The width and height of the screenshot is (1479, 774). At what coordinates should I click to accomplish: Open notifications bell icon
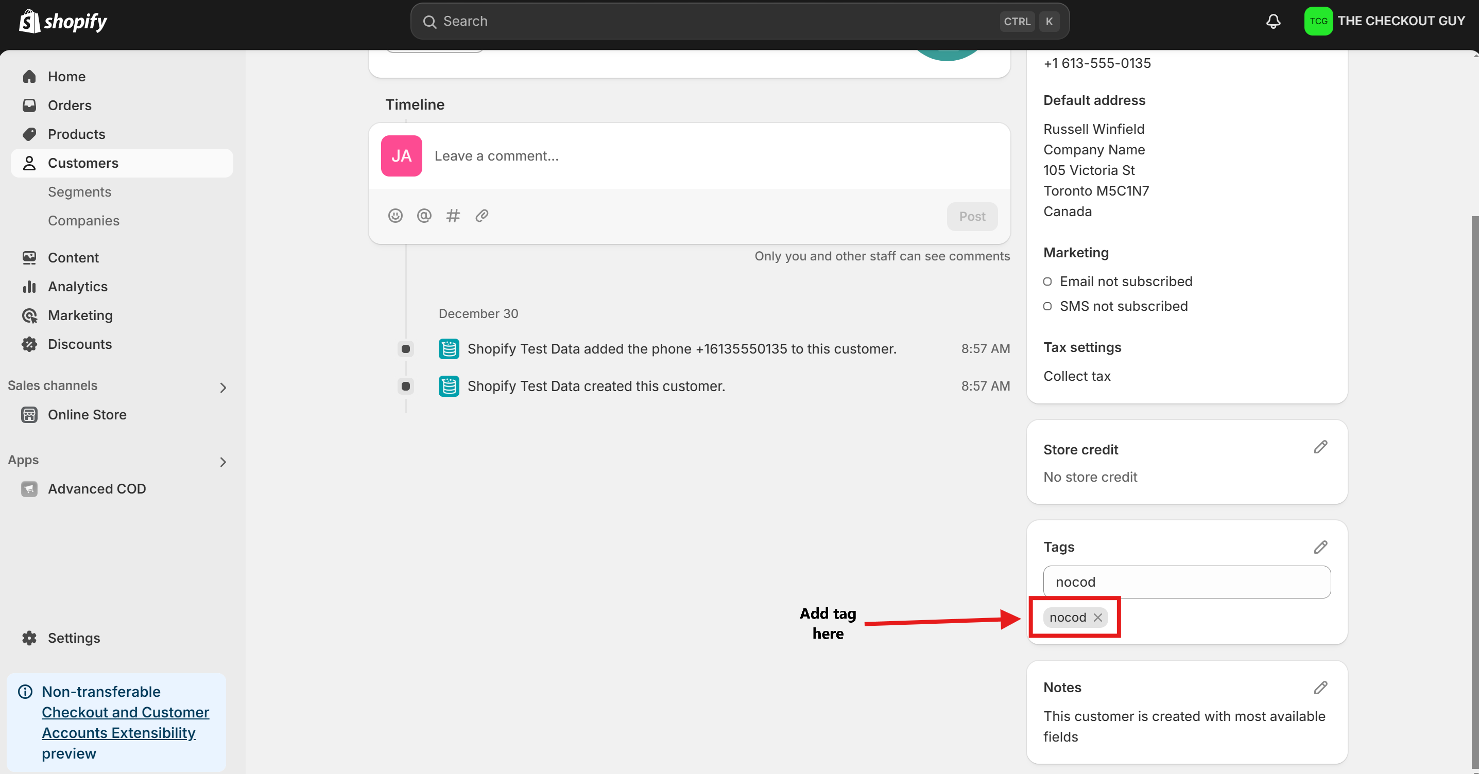tap(1273, 21)
